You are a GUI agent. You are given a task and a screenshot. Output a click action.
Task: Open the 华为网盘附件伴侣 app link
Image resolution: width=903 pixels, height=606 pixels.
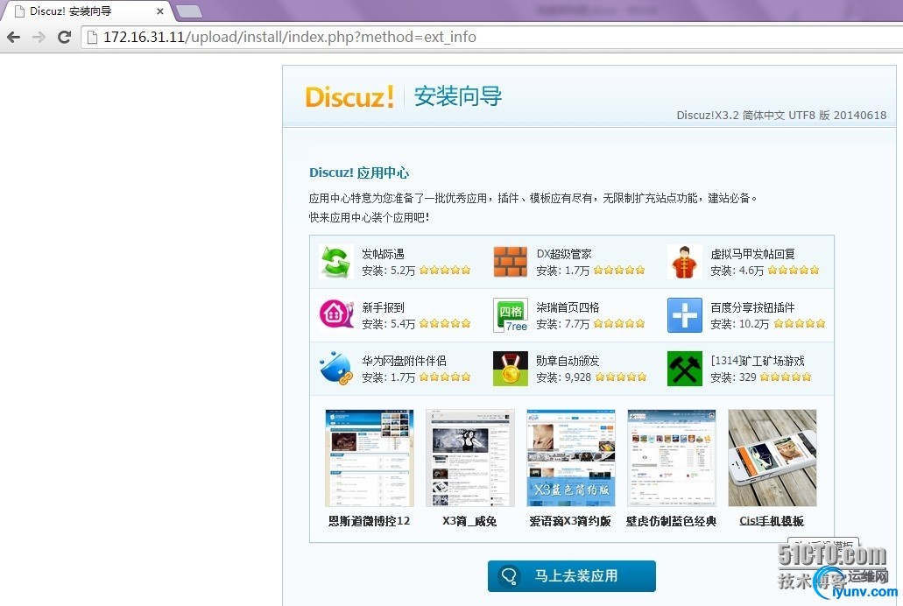405,361
